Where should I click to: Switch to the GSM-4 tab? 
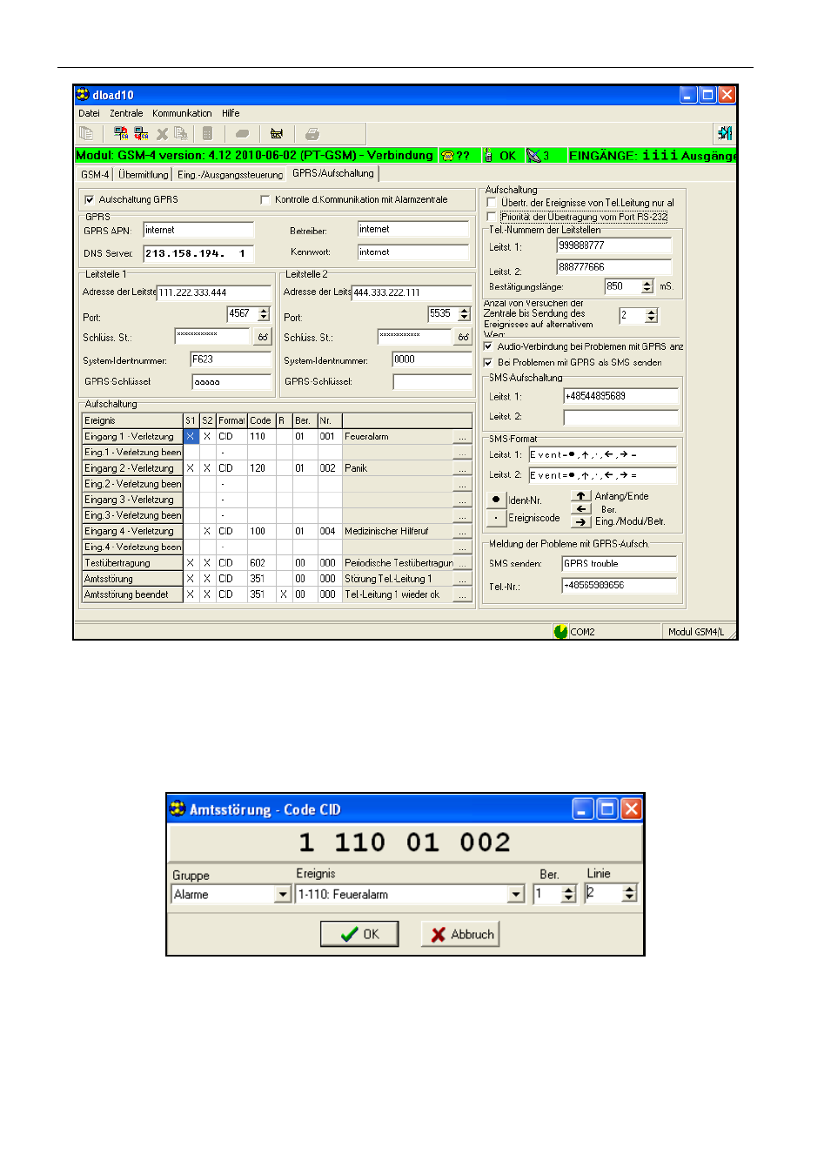(95, 175)
